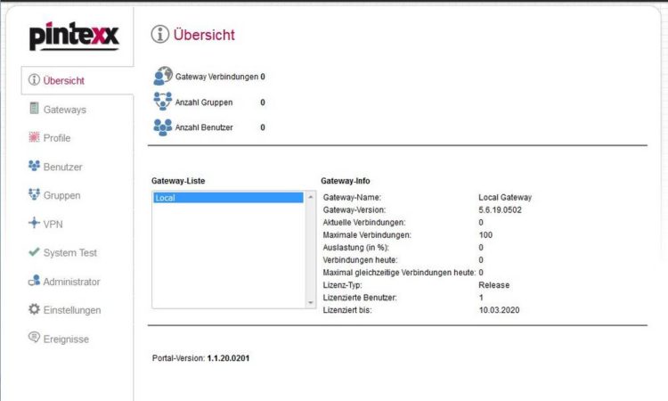Viewport: 668px width, 401px height.
Task: Click the Anzahl Benutzer label
Action: pyautogui.click(x=204, y=127)
